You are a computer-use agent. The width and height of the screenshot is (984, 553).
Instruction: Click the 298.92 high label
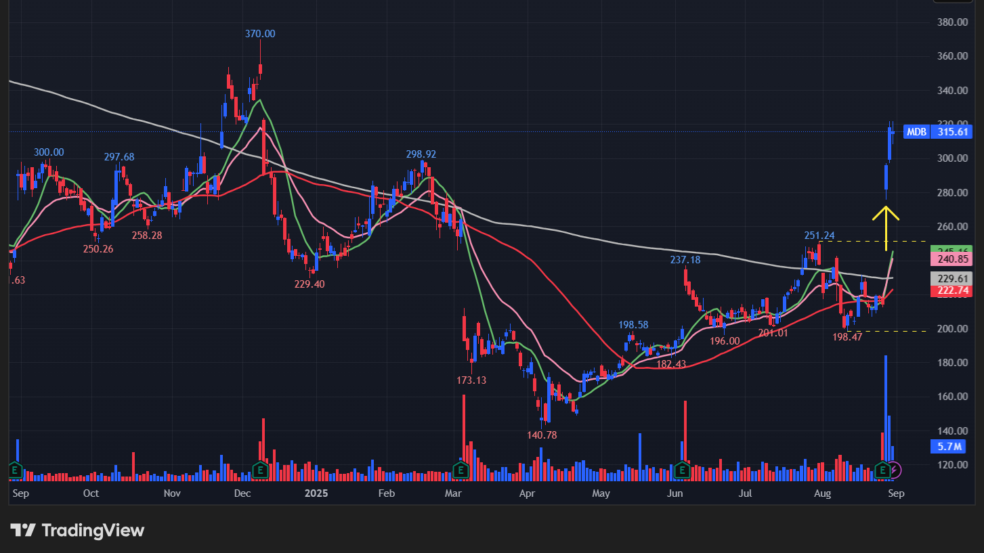pos(421,154)
